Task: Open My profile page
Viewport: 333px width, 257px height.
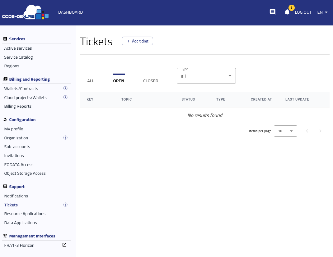Action: point(14,129)
